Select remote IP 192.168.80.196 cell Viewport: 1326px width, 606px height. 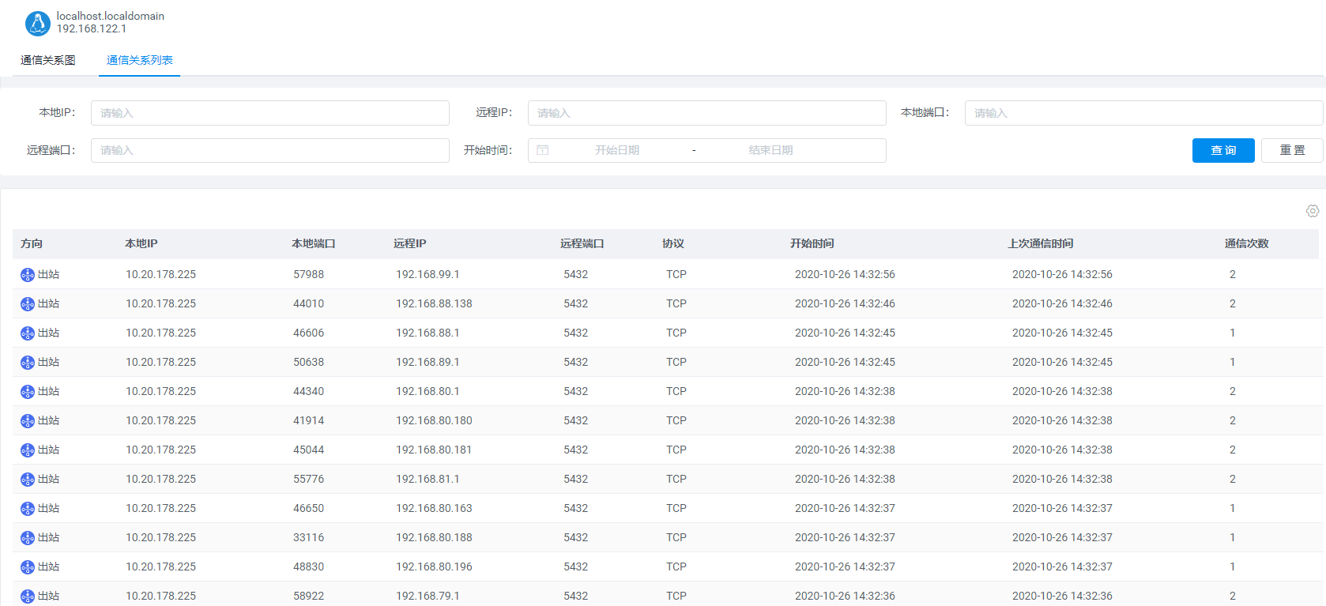pyautogui.click(x=434, y=566)
